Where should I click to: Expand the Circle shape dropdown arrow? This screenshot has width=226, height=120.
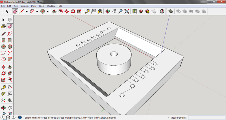coord(47,12)
